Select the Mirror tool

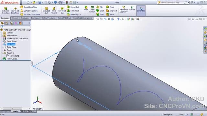(110, 15)
